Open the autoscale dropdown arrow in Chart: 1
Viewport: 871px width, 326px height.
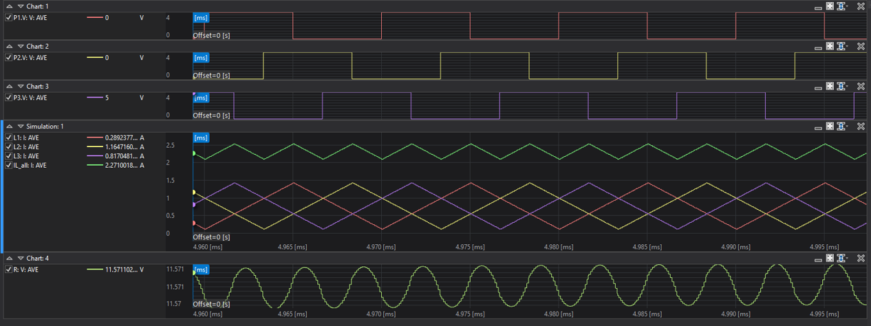pyautogui.click(x=848, y=6)
